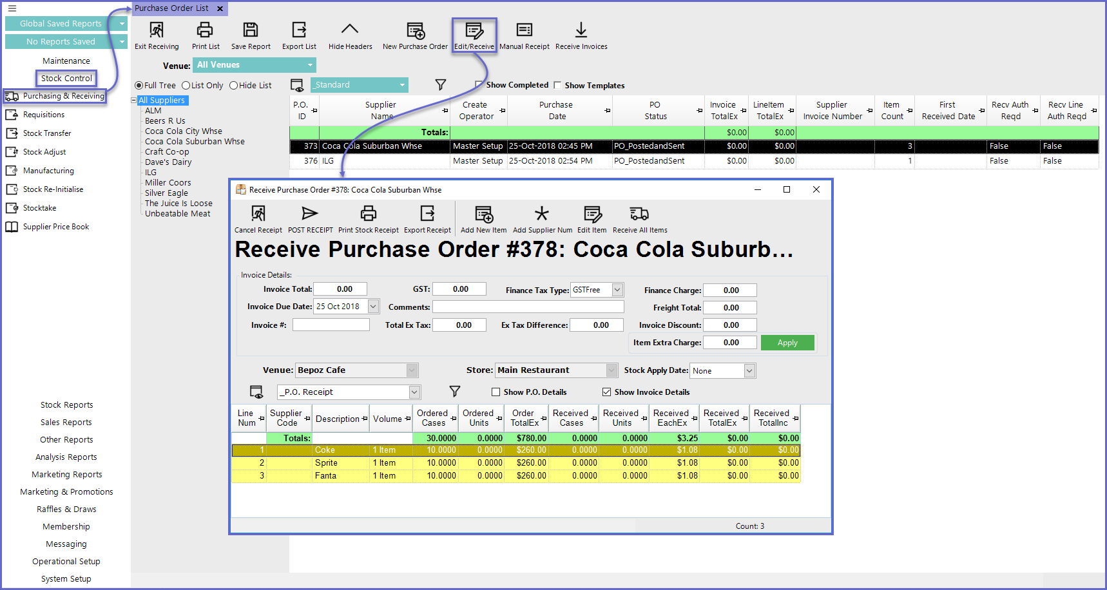Click Add Supplier Num asterisk icon
The height and width of the screenshot is (590, 1107).
(x=542, y=213)
